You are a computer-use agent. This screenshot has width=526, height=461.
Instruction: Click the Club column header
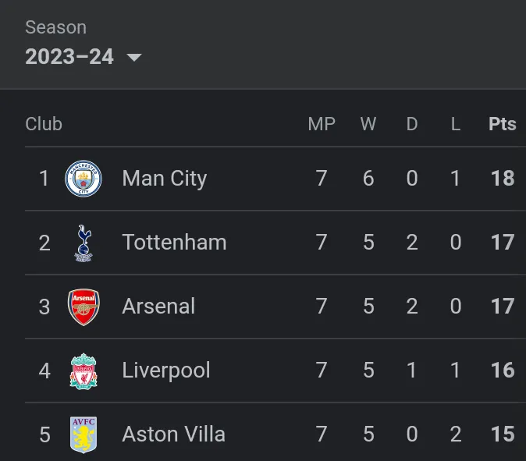pos(44,124)
